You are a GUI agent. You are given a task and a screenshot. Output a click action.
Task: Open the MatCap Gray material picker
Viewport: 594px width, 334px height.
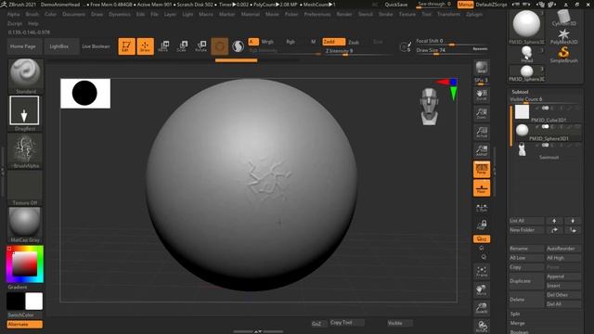(25, 225)
